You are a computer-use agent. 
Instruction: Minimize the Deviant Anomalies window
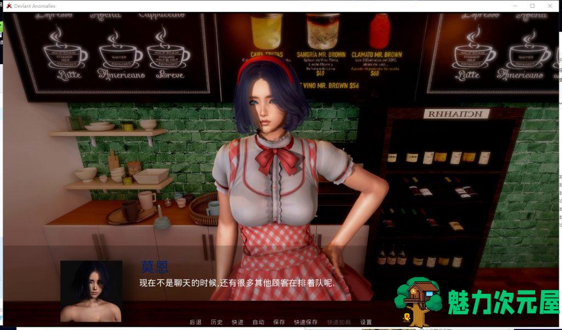click(515, 5)
